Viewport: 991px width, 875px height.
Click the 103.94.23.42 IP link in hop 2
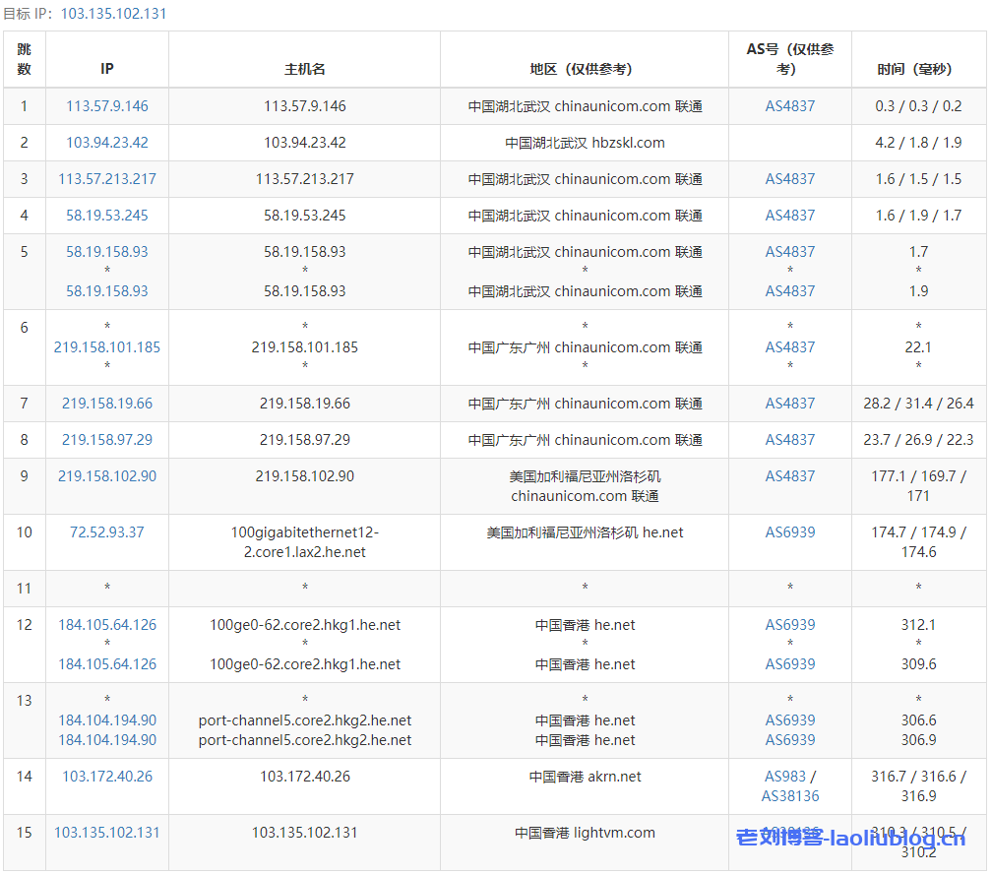(107, 143)
